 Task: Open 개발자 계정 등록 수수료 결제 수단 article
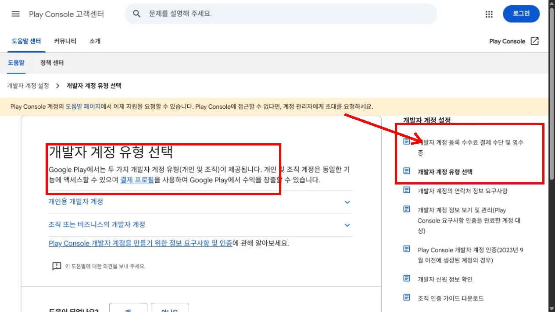[x=471, y=147]
